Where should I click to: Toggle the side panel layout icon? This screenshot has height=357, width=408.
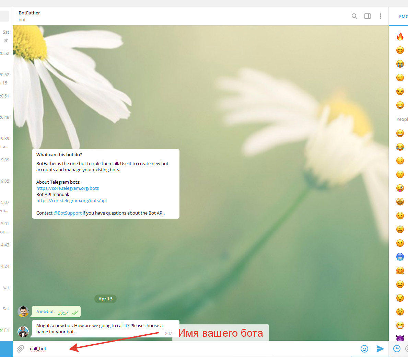coord(368,16)
